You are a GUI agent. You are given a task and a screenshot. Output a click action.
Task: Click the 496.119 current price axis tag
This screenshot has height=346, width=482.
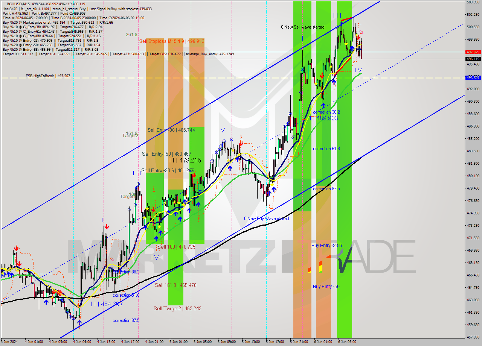click(473, 59)
